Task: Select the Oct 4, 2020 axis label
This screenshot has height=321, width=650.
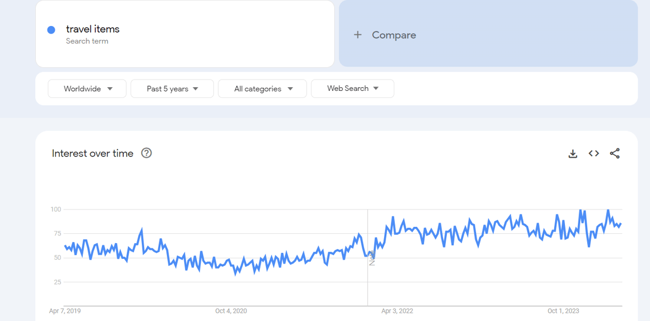Action: click(x=231, y=311)
